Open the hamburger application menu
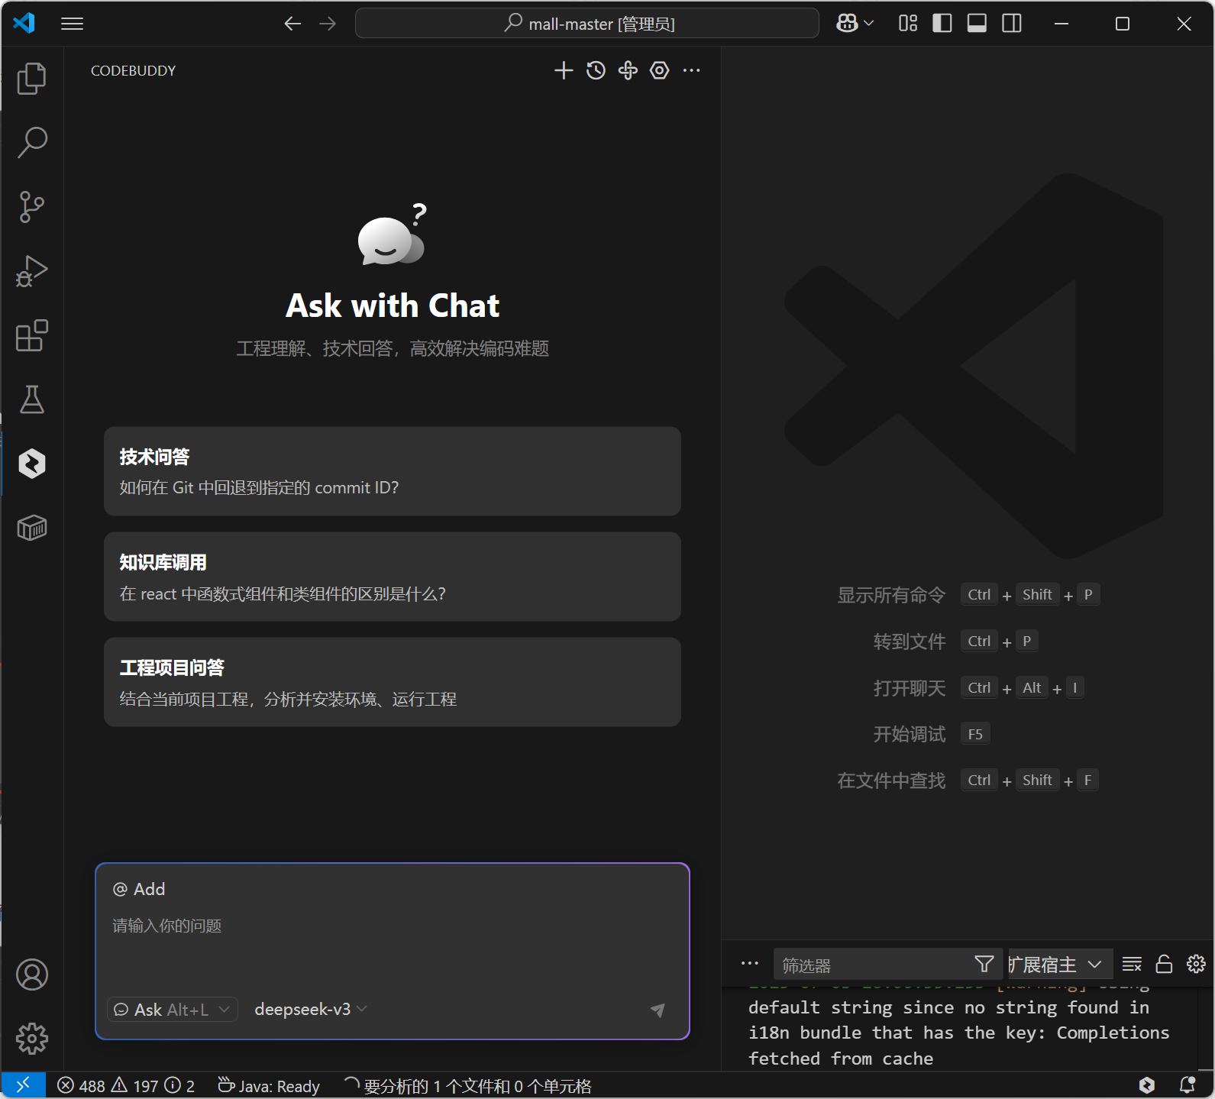The height and width of the screenshot is (1099, 1215). [x=72, y=24]
